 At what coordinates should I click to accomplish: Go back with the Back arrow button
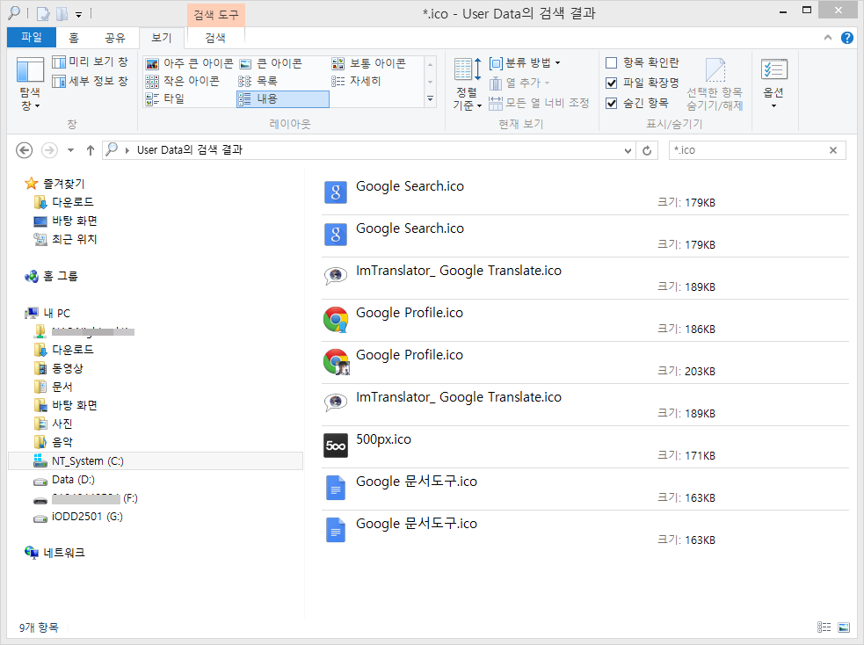click(x=25, y=149)
